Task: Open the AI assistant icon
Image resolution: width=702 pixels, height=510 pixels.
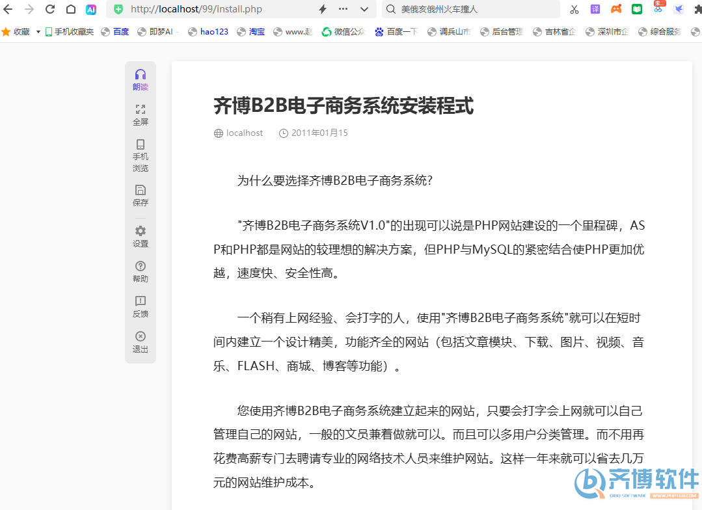Action: pos(91,9)
